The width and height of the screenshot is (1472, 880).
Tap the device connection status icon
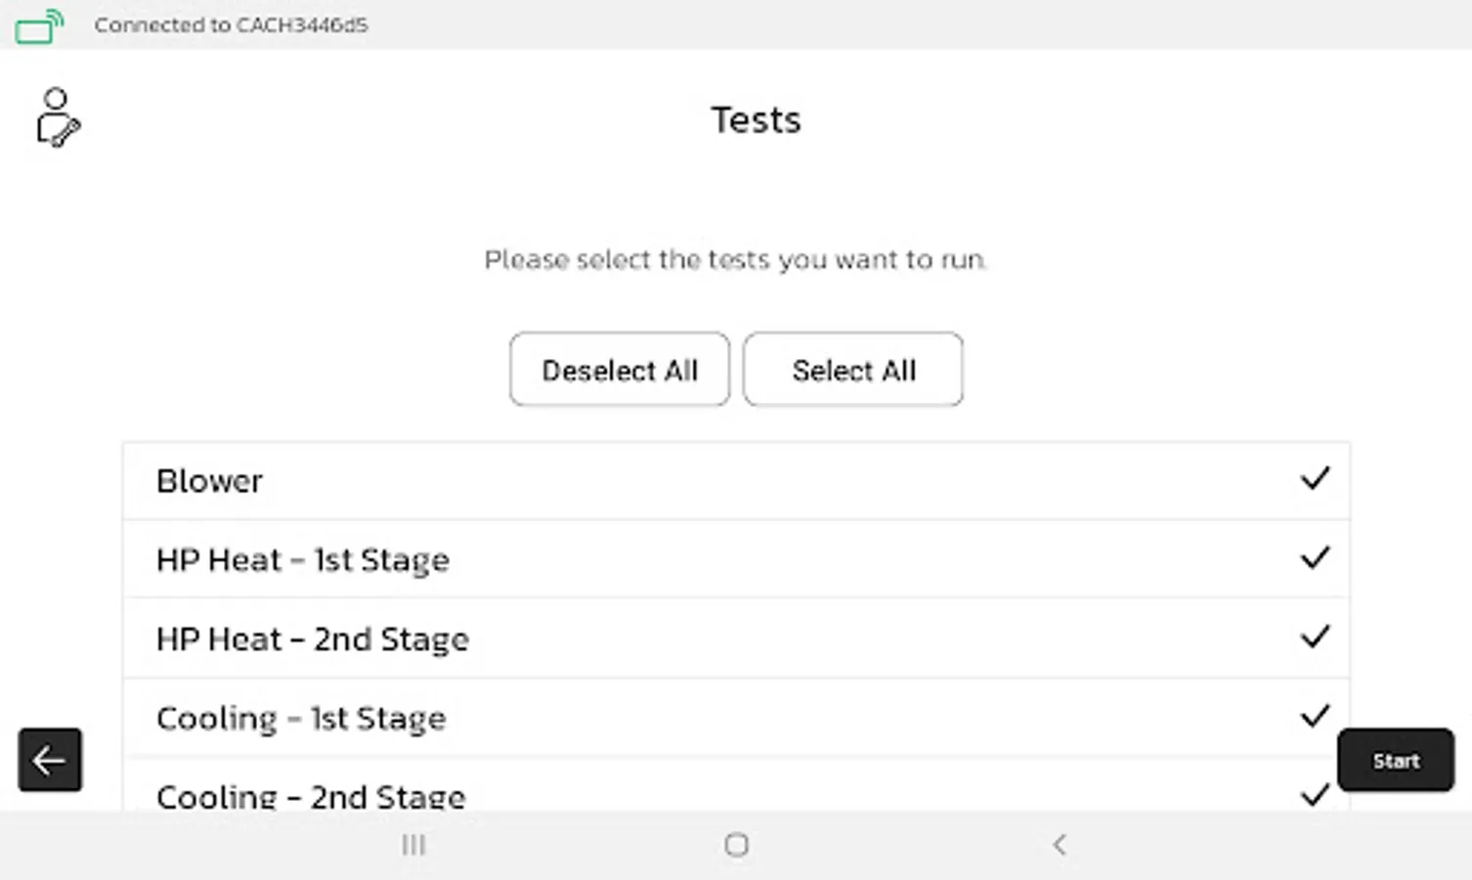click(x=39, y=25)
